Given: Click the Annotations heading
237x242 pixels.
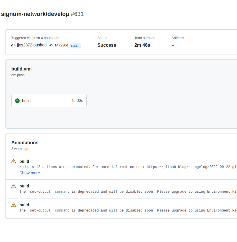Looking at the screenshot, I should coord(25,142).
